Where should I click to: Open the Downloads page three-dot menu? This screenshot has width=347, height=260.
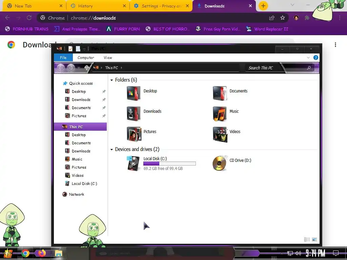coord(335,45)
